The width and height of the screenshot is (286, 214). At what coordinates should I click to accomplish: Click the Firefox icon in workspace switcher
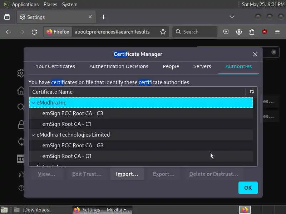245,210
